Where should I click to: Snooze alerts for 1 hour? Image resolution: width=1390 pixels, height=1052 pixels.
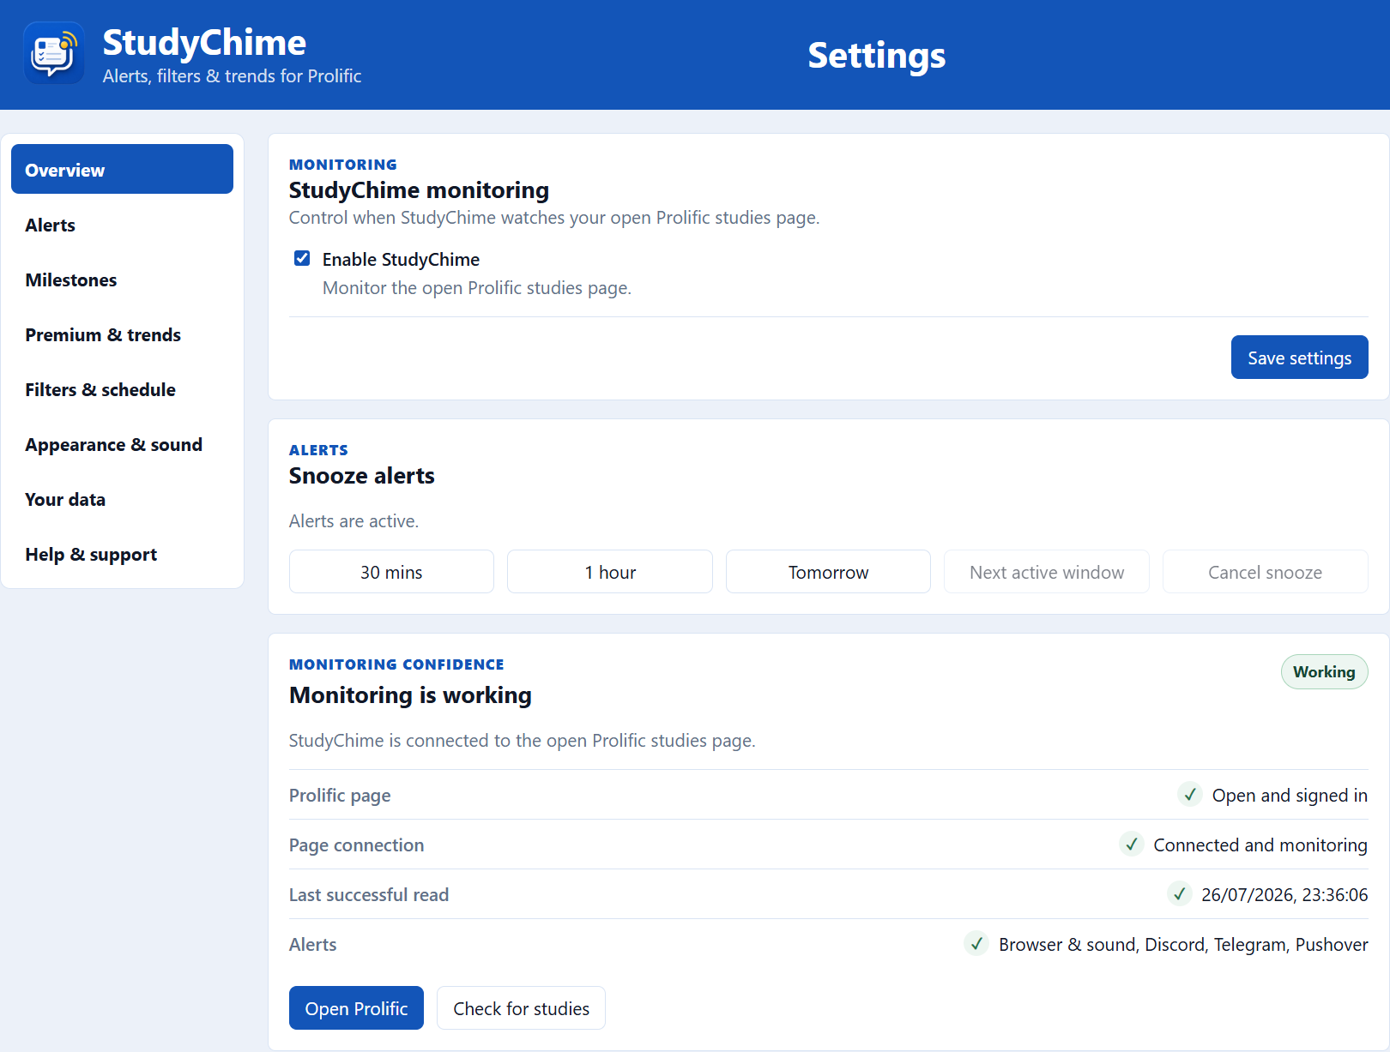(x=610, y=572)
